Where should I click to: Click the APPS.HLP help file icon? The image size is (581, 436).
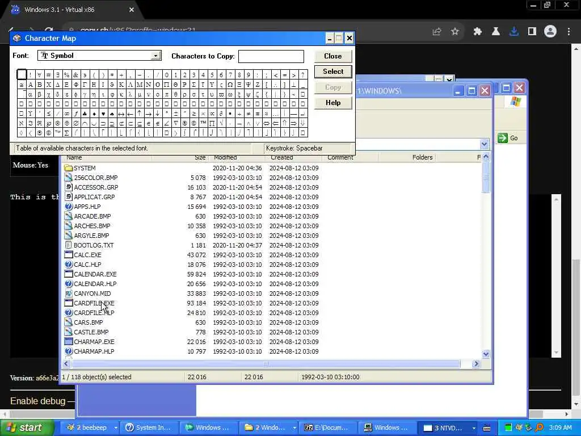[x=68, y=207]
